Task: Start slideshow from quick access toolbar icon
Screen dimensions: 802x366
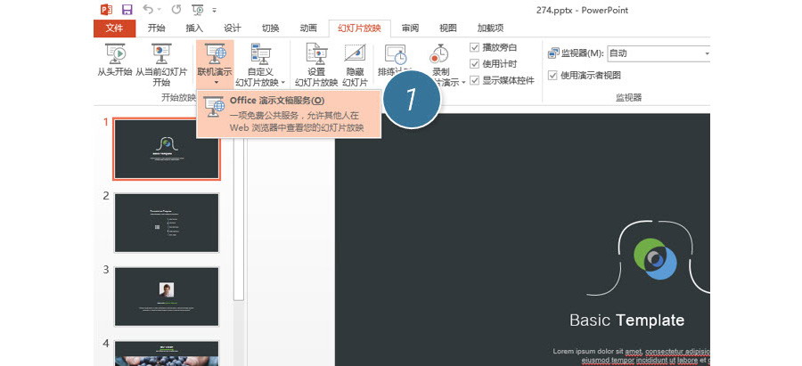Action: 198,9
